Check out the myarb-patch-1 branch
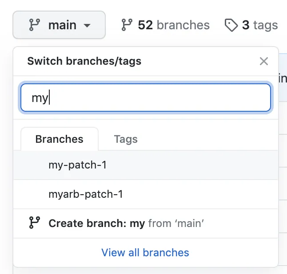287x274 pixels. [x=86, y=194]
